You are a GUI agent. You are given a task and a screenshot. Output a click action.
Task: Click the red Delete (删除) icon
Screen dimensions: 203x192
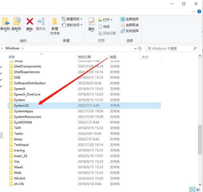[30, 21]
